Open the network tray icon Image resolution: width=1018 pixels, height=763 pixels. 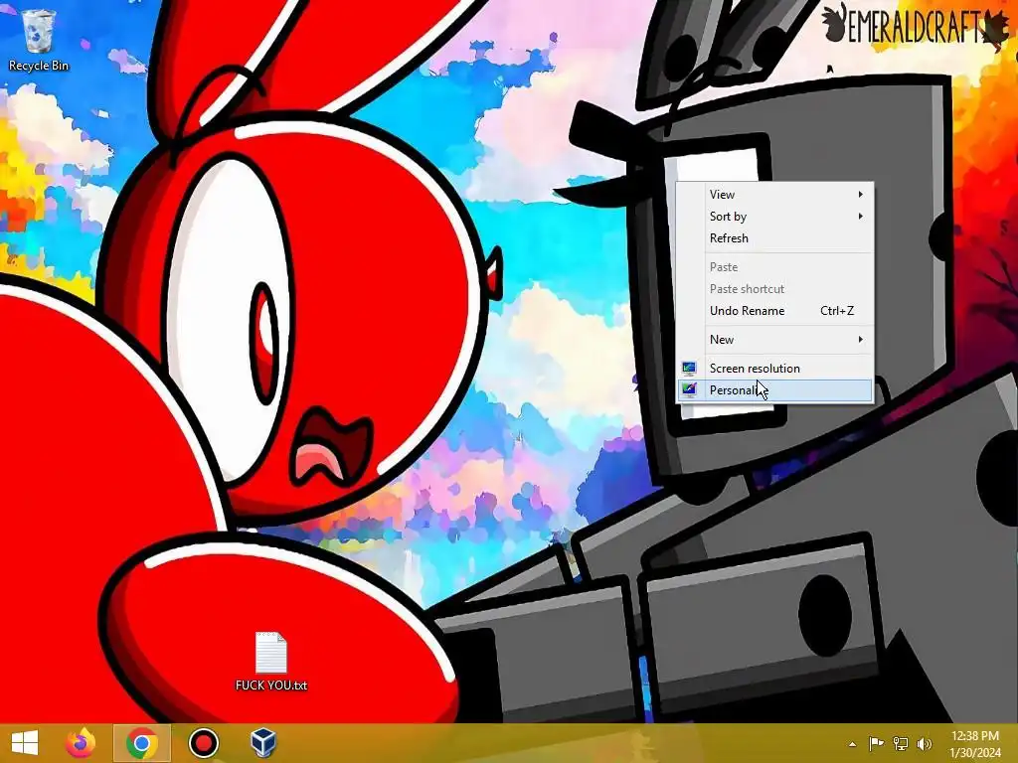click(x=901, y=743)
